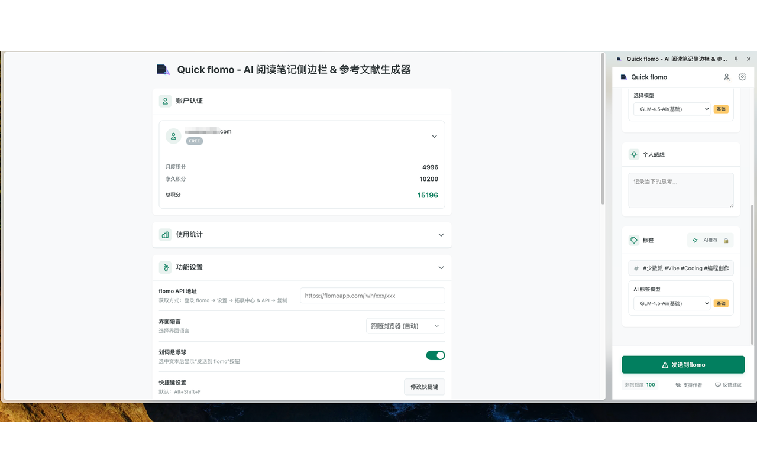Click the Quick flomo logo beside the settings page title
This screenshot has width=757, height=473.
click(163, 70)
